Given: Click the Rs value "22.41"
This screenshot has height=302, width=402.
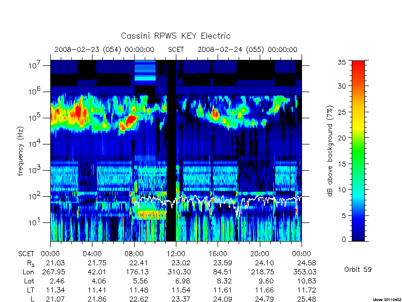Looking at the screenshot, I should click(139, 263).
